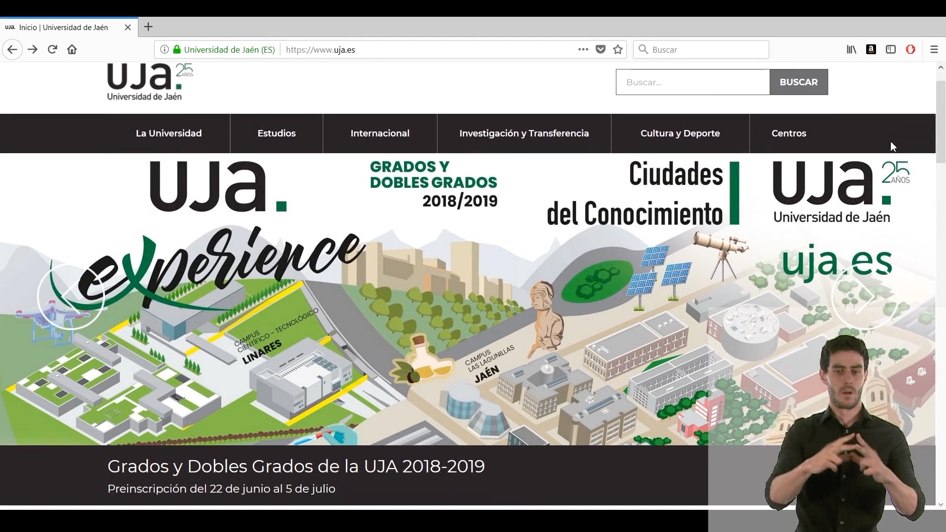Click the campus banner slide image
946x532 pixels.
coord(468,299)
